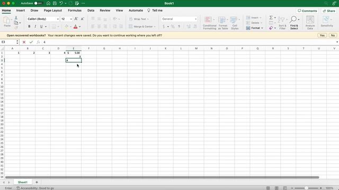The image size is (339, 190).
Task: Open the Page Layout tab
Action: click(53, 11)
